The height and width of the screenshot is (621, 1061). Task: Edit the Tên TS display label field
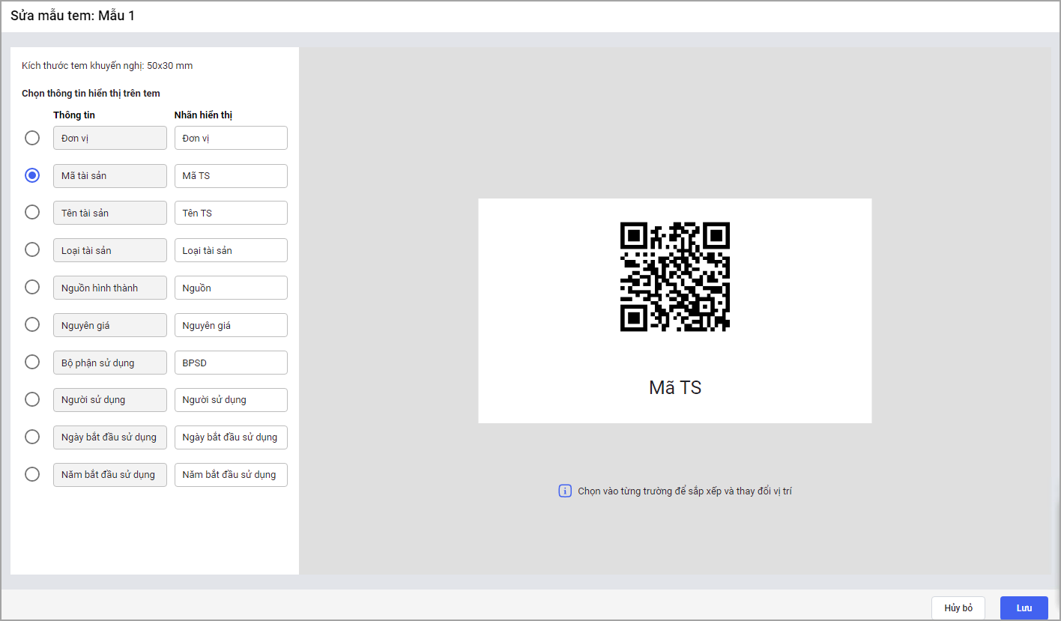(x=231, y=213)
